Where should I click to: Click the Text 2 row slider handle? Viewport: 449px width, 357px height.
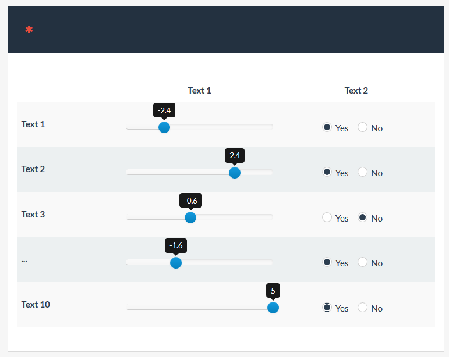235,173
